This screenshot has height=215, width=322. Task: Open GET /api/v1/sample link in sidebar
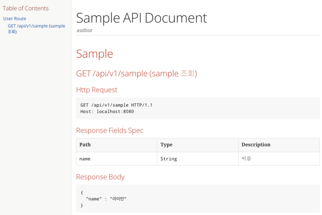tap(36, 28)
